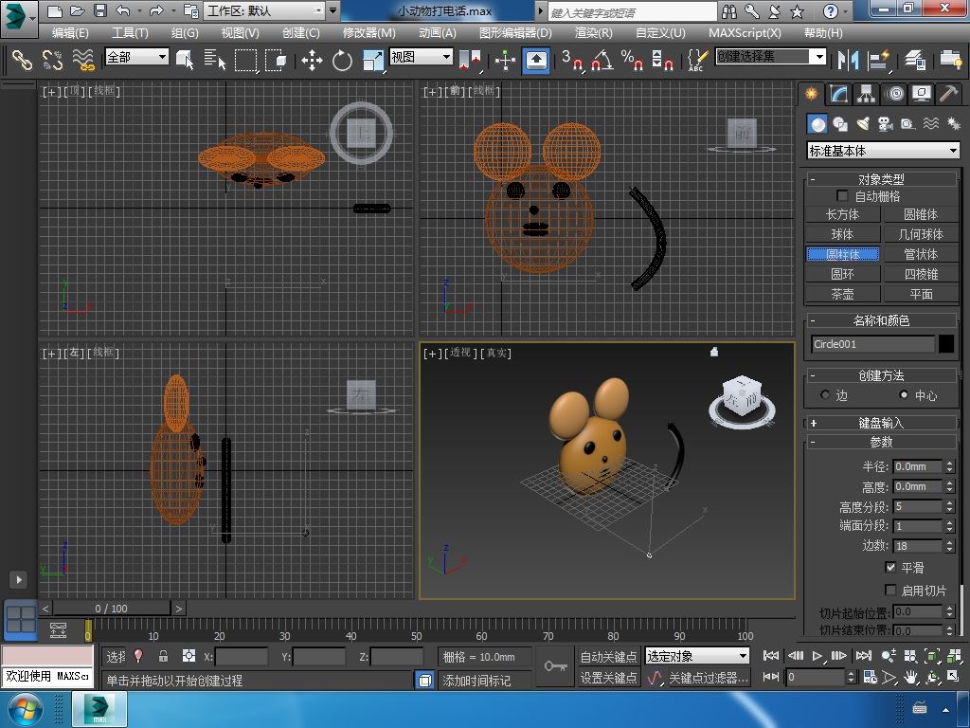Toggle the 平滑 smooth checkbox
The image size is (970, 728).
(890, 567)
